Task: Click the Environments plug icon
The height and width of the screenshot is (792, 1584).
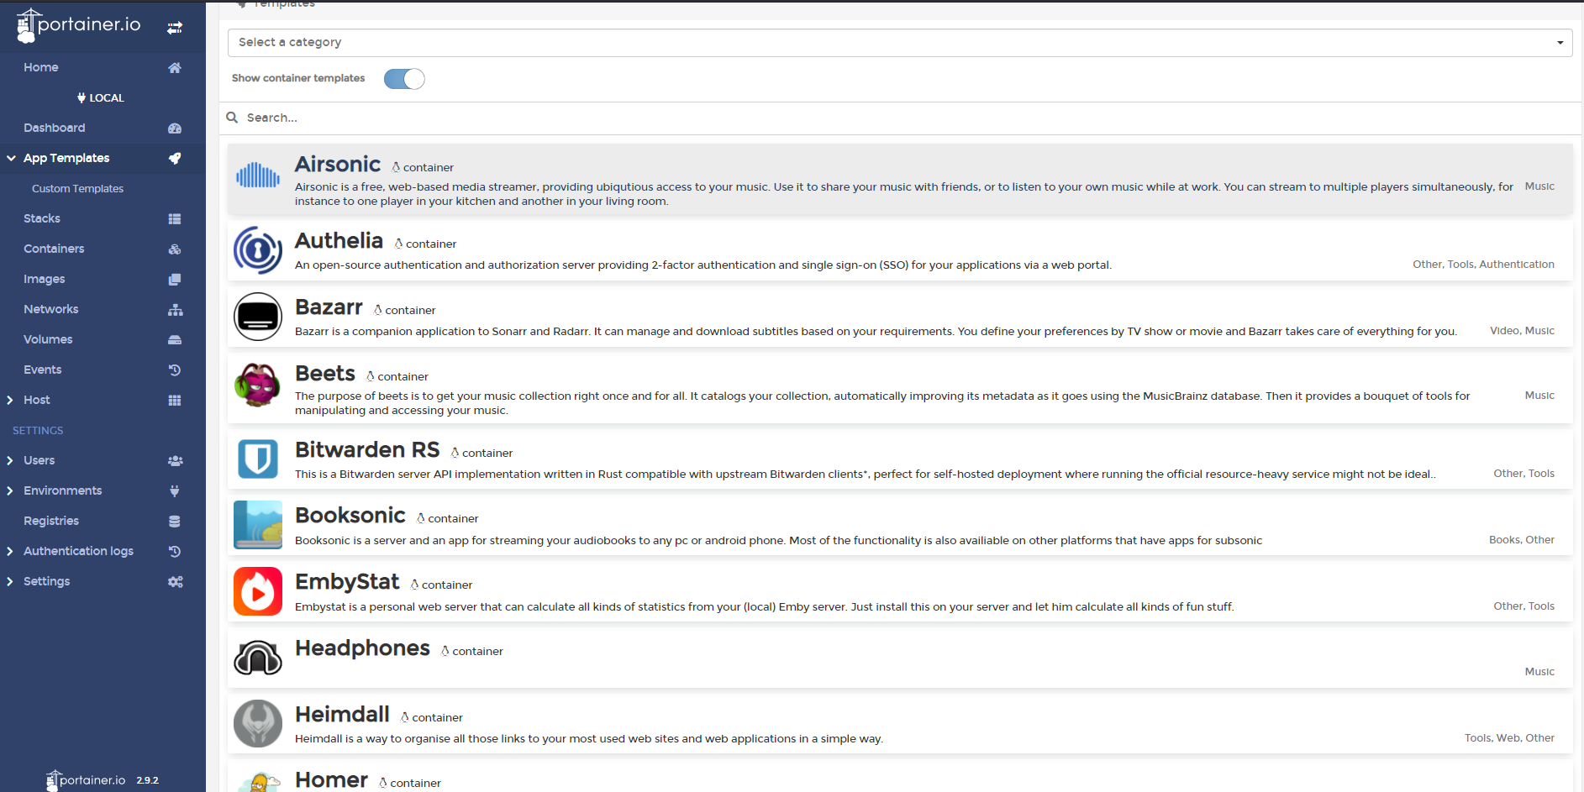Action: click(175, 491)
